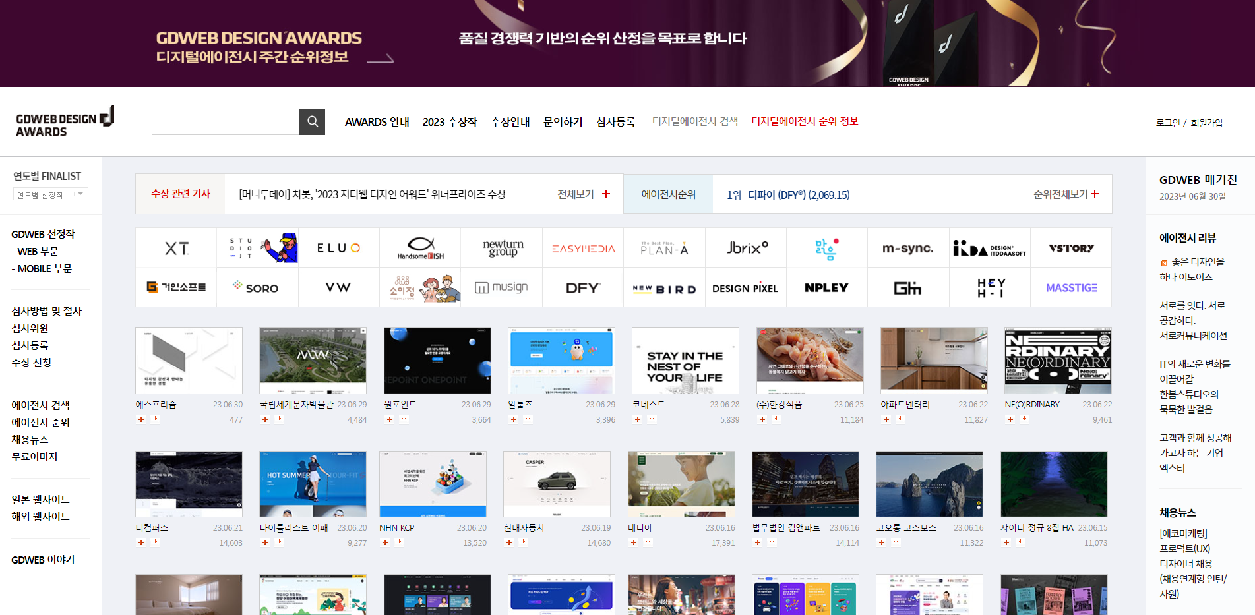Click the GDWEB Design Awards logo
This screenshot has height=615, width=1255.
point(64,121)
